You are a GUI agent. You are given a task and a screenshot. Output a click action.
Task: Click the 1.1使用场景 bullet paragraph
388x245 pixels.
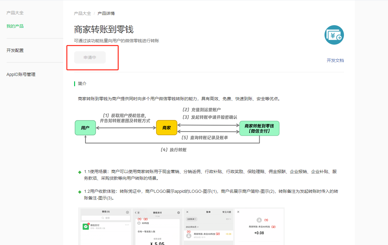(210, 175)
